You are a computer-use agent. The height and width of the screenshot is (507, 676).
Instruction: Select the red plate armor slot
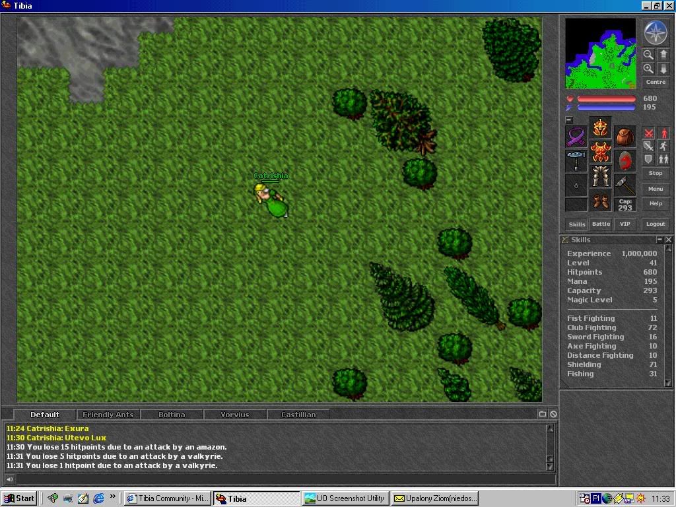point(601,152)
